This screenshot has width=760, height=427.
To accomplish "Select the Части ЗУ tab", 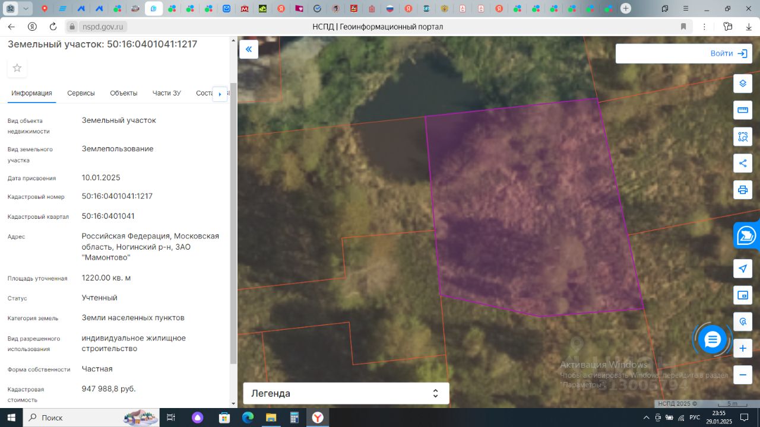I will pos(166,93).
